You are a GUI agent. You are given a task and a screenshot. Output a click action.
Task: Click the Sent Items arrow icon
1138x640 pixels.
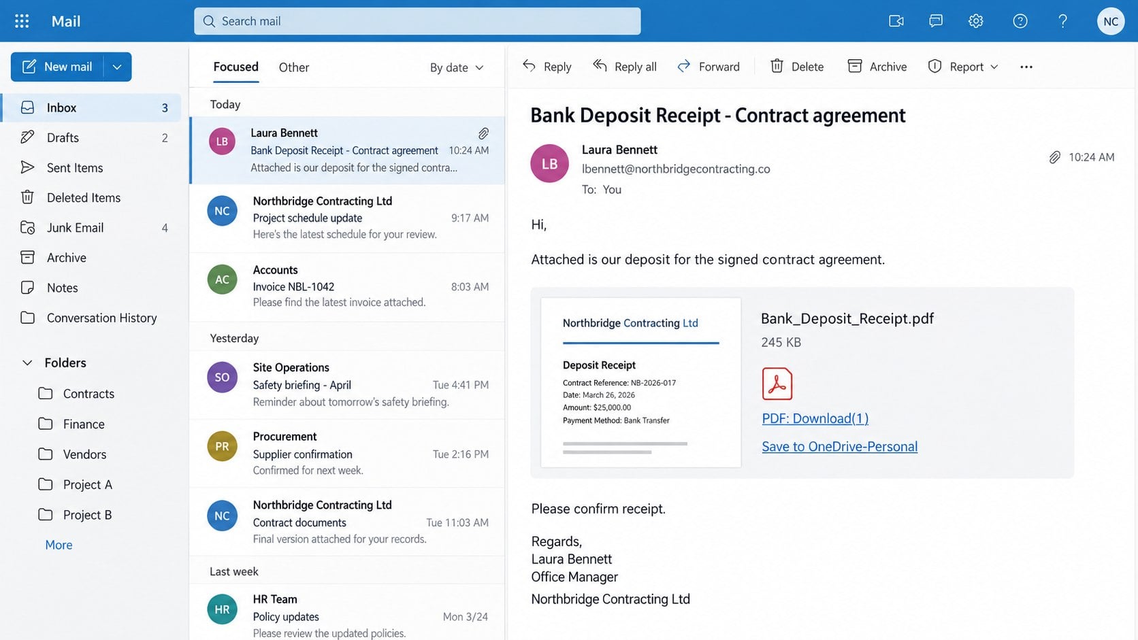coord(27,167)
